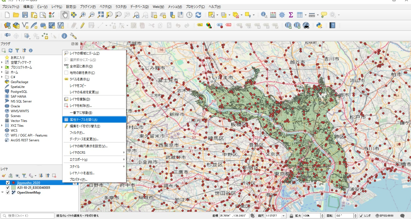
Task: Select the Identify Features tool
Action: click(x=264, y=15)
